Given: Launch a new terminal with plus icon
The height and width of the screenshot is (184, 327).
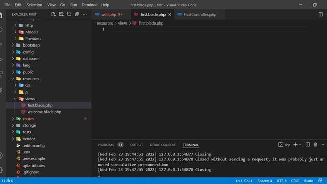Looking at the screenshot, I should [295, 144].
